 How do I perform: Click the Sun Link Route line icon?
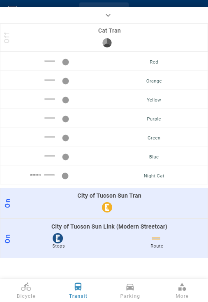[156, 238]
